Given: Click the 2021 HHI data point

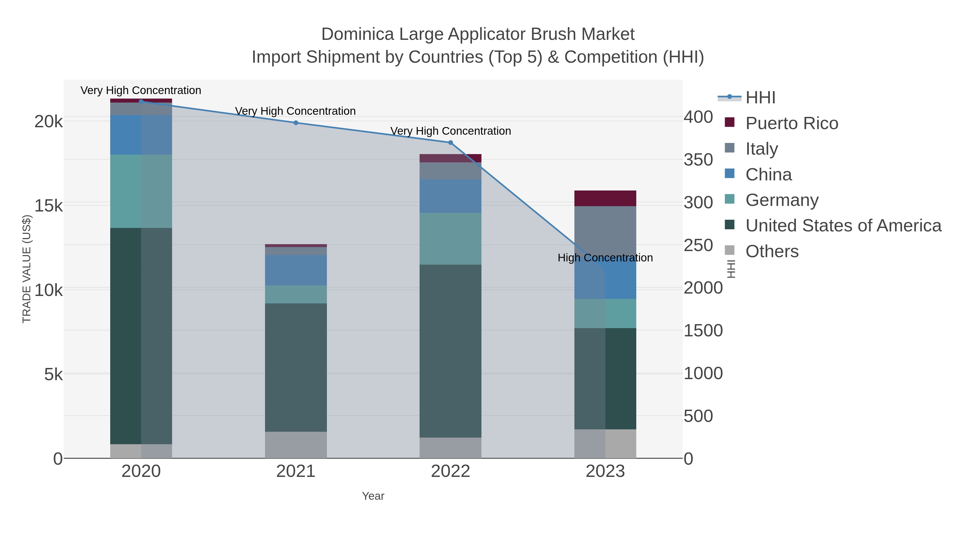Looking at the screenshot, I should (296, 123).
